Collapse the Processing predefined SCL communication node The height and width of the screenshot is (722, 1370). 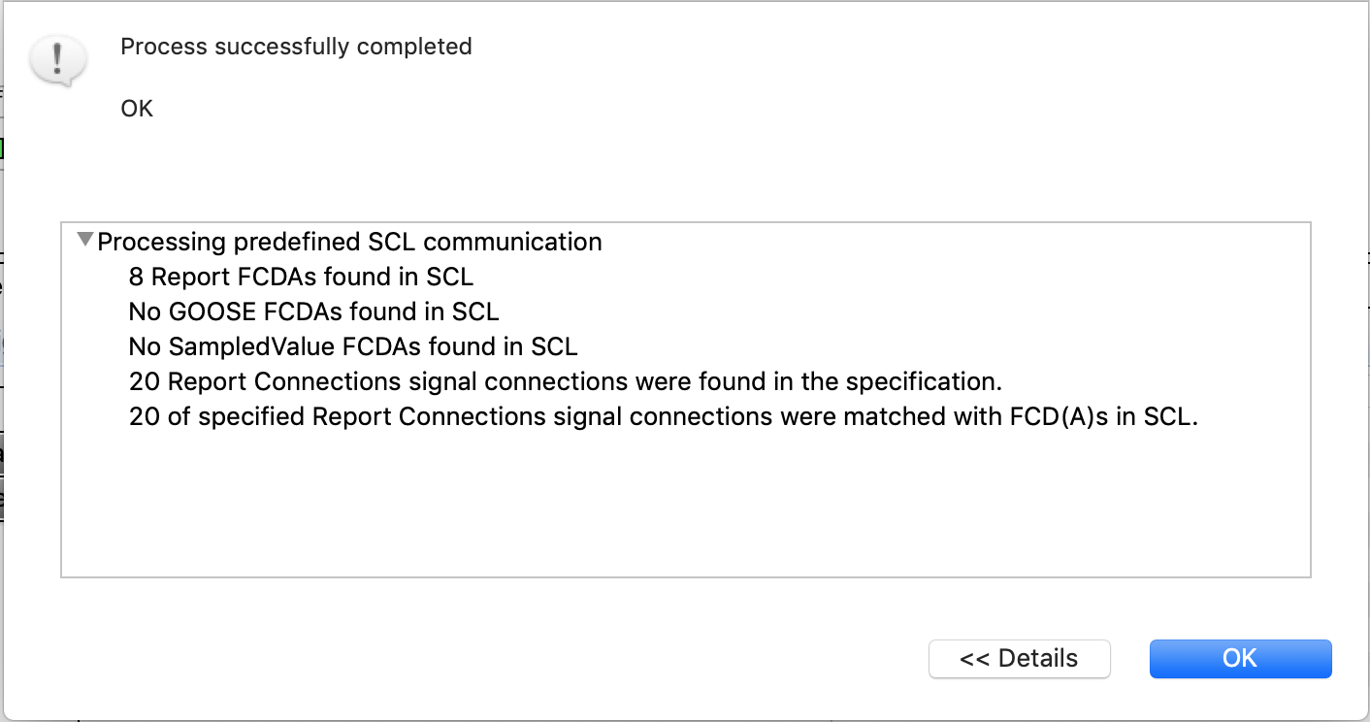coord(85,240)
